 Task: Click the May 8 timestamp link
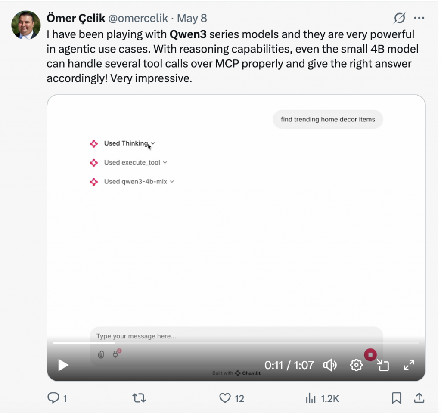click(x=192, y=18)
